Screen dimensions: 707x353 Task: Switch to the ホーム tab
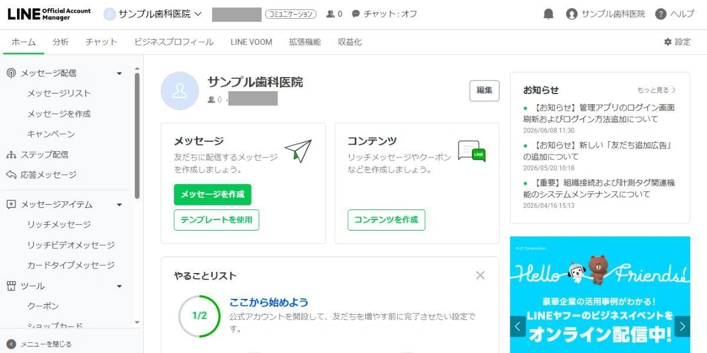[24, 42]
